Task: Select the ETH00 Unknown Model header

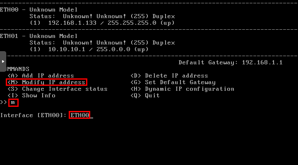Action: [38, 9]
